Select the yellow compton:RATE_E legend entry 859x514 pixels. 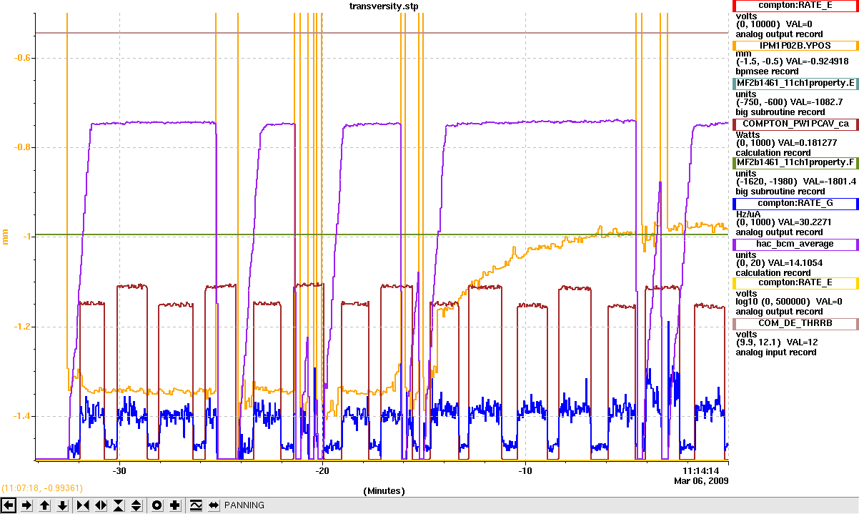point(795,282)
